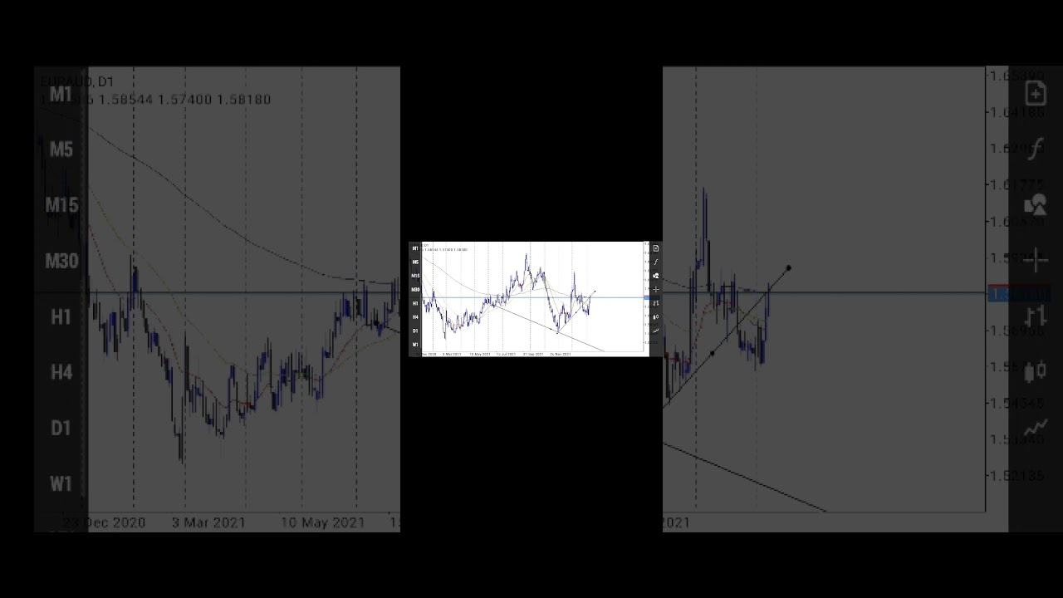
Task: Open the trade arrows icon in enlarged toolbar
Action: click(1035, 316)
